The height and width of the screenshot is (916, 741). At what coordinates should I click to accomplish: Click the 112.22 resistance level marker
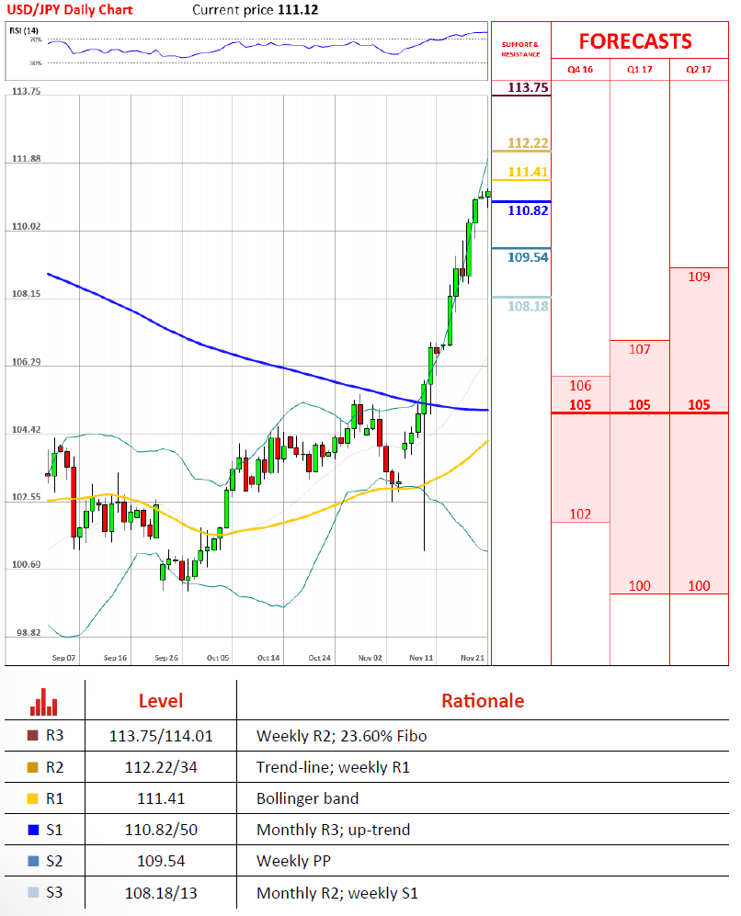pyautogui.click(x=528, y=143)
